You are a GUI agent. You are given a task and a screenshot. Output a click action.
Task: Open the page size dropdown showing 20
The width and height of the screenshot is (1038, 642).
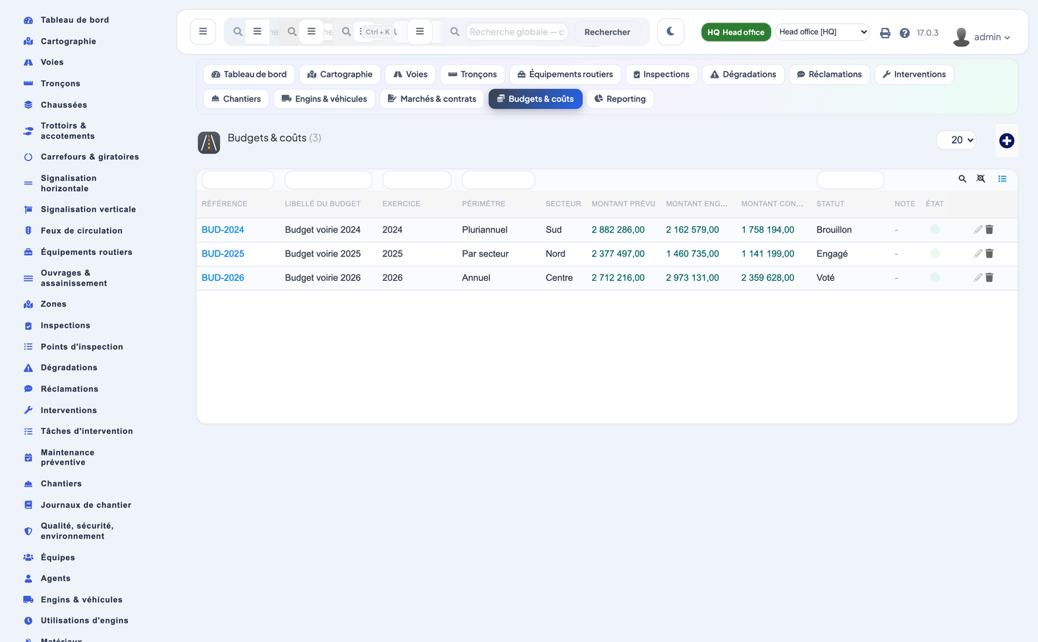pyautogui.click(x=957, y=140)
